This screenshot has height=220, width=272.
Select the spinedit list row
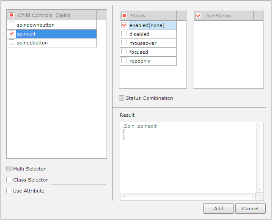pyautogui.click(x=55, y=34)
